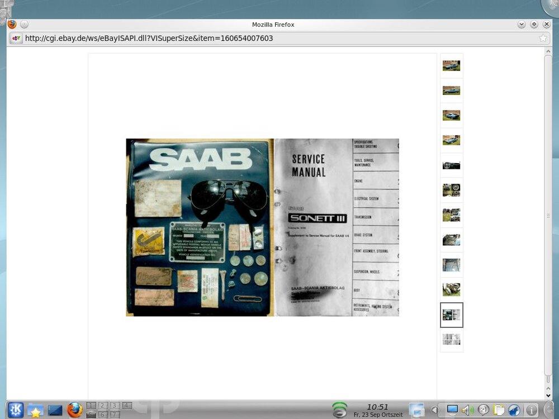Select the last thumbnail with document pages

coord(451,340)
